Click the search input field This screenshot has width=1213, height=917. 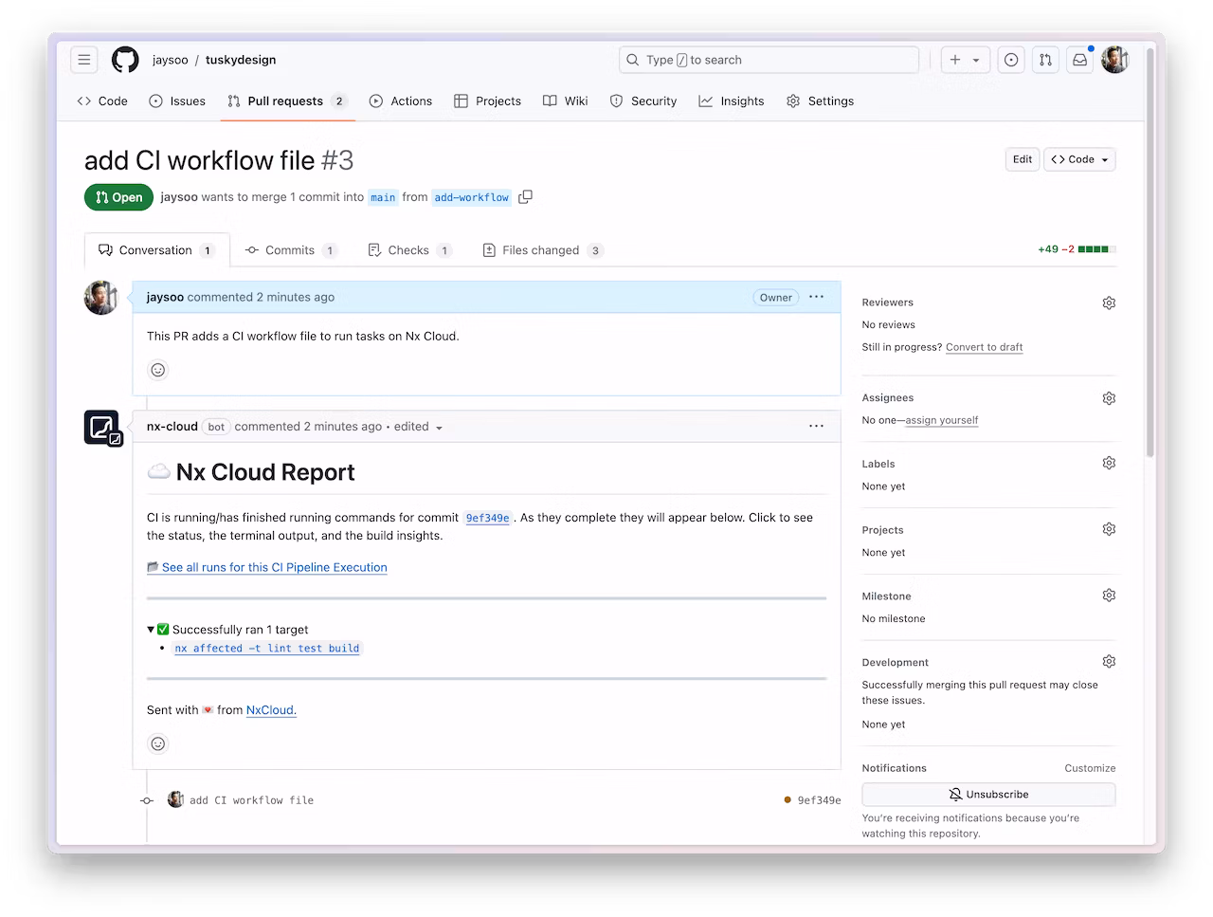pyautogui.click(x=768, y=59)
